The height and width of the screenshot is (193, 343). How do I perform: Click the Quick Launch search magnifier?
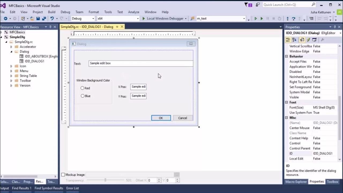(313, 5)
